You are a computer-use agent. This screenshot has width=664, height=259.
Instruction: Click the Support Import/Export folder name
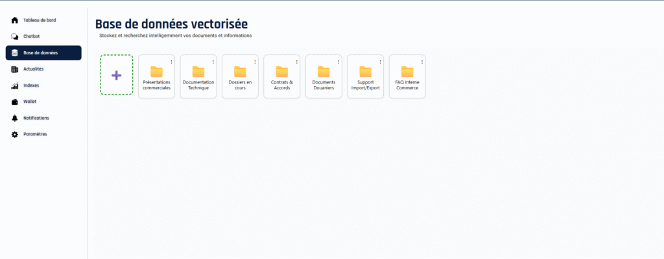[366, 85]
